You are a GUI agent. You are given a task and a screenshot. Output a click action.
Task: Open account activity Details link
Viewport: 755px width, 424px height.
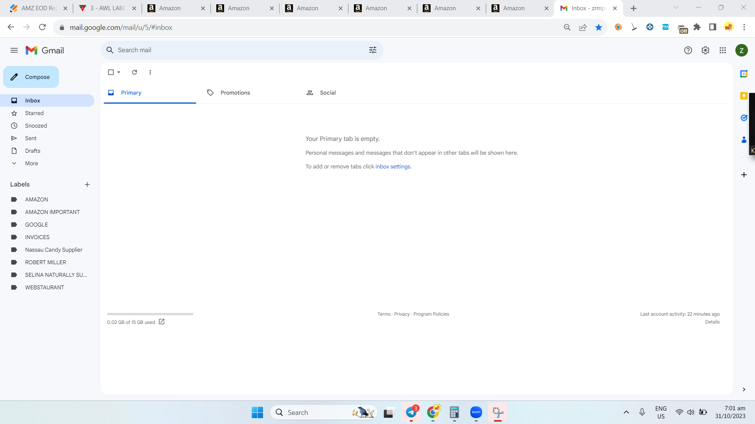click(712, 322)
